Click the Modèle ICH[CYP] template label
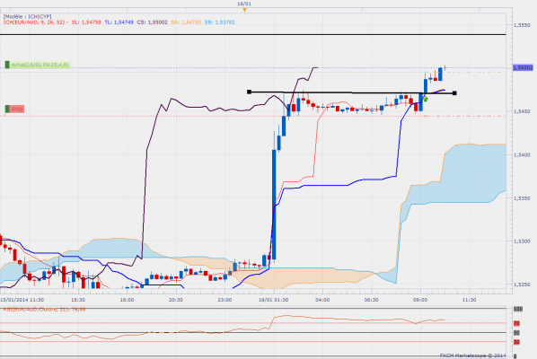The height and width of the screenshot is (359, 537). [x=28, y=16]
